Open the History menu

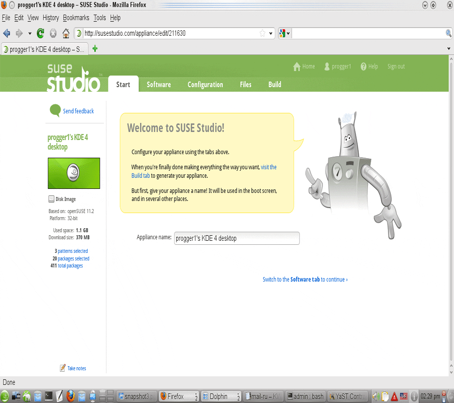[50, 18]
